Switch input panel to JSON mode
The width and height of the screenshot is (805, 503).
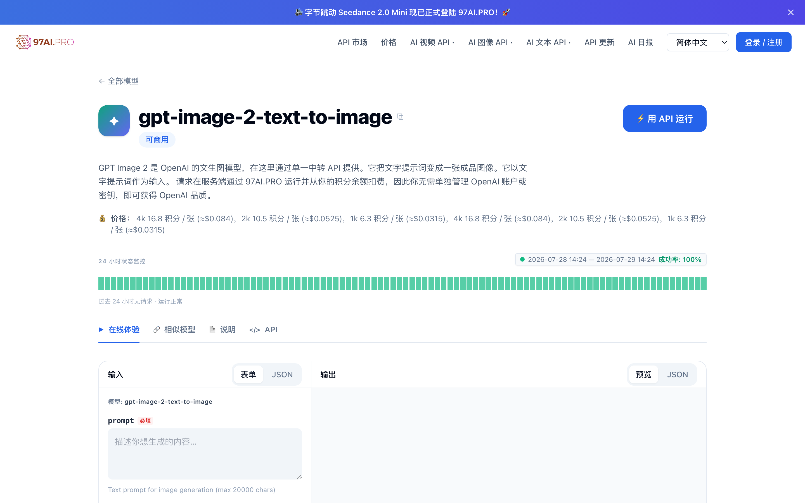point(282,374)
